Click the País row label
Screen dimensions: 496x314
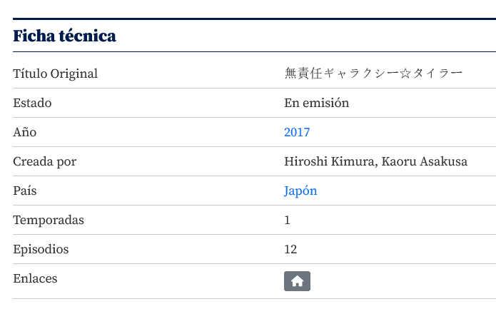tap(25, 191)
